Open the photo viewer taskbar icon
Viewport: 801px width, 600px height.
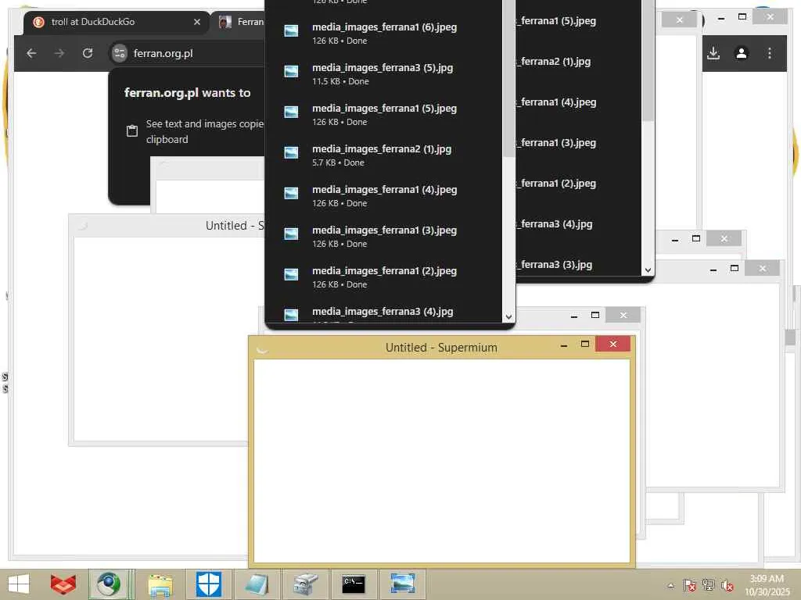pyautogui.click(x=403, y=584)
